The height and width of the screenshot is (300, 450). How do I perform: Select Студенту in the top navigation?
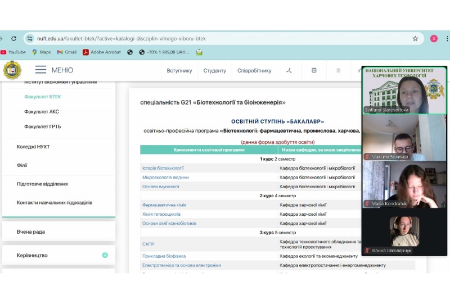[215, 71]
